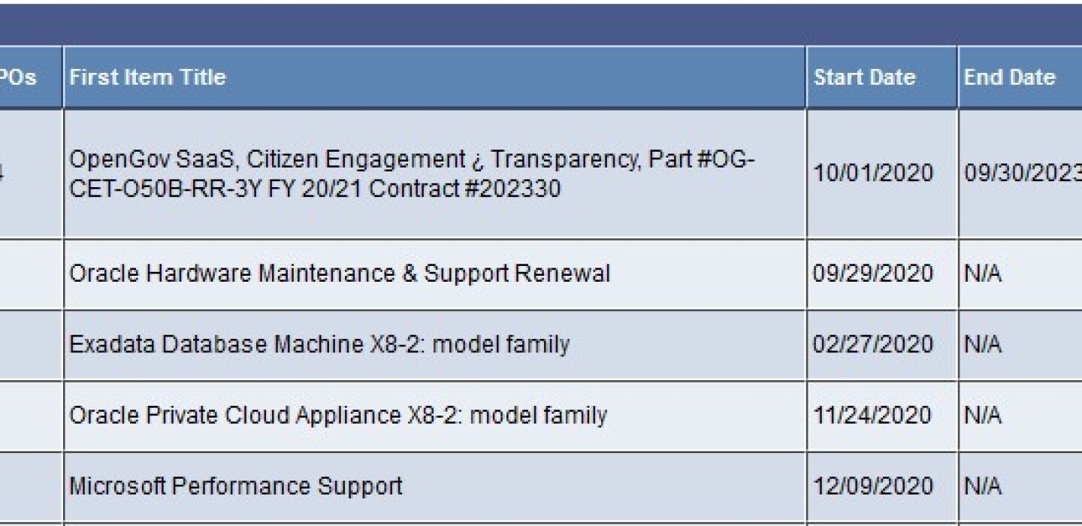Viewport: 1082px width, 526px height.
Task: Click the 10/01/2020 start date cell
Action: (872, 174)
